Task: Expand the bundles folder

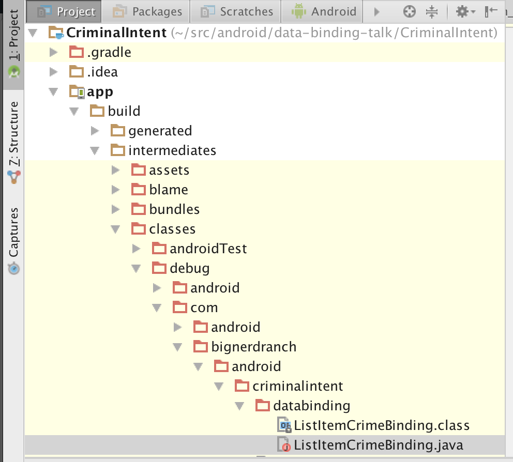Action: point(115,209)
